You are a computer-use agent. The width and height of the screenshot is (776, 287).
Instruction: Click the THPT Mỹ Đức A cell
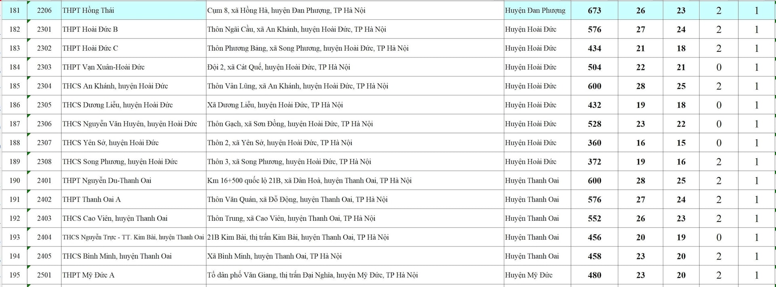133,275
